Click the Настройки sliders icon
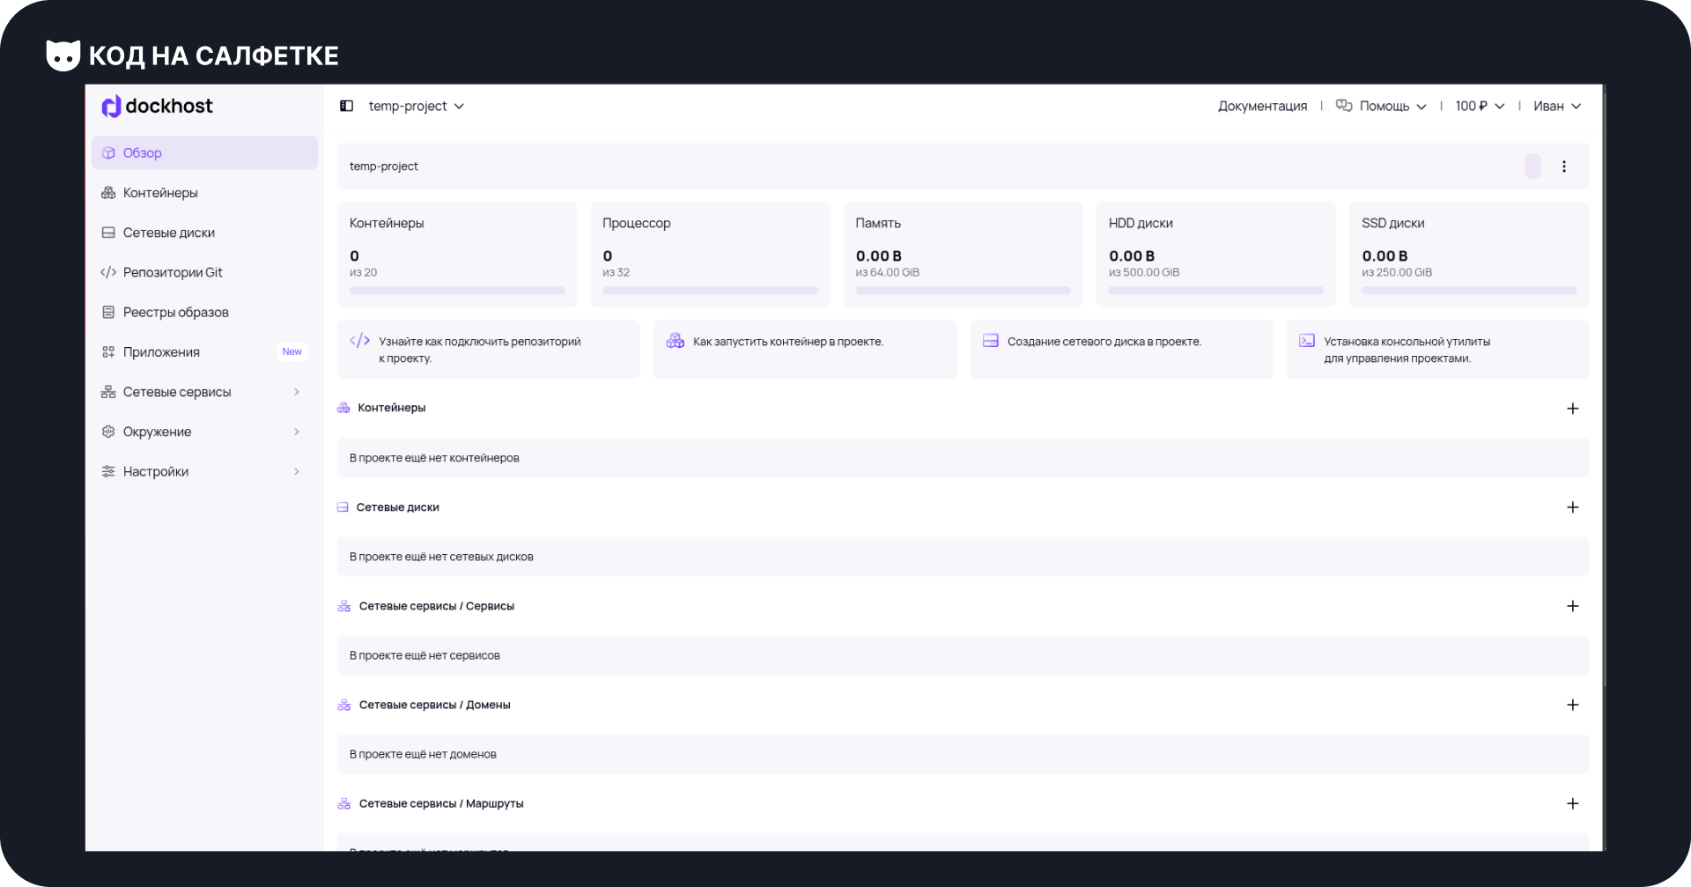1691x887 pixels. tap(108, 471)
